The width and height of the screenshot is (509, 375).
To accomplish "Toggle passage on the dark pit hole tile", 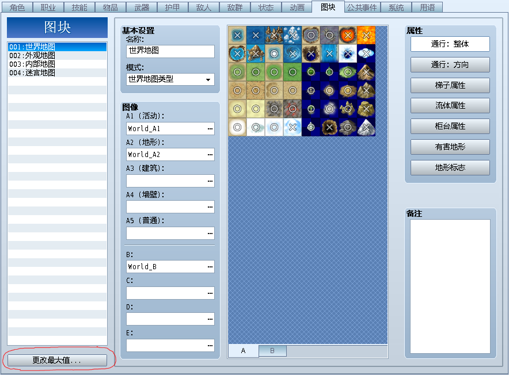I will 329,127.
